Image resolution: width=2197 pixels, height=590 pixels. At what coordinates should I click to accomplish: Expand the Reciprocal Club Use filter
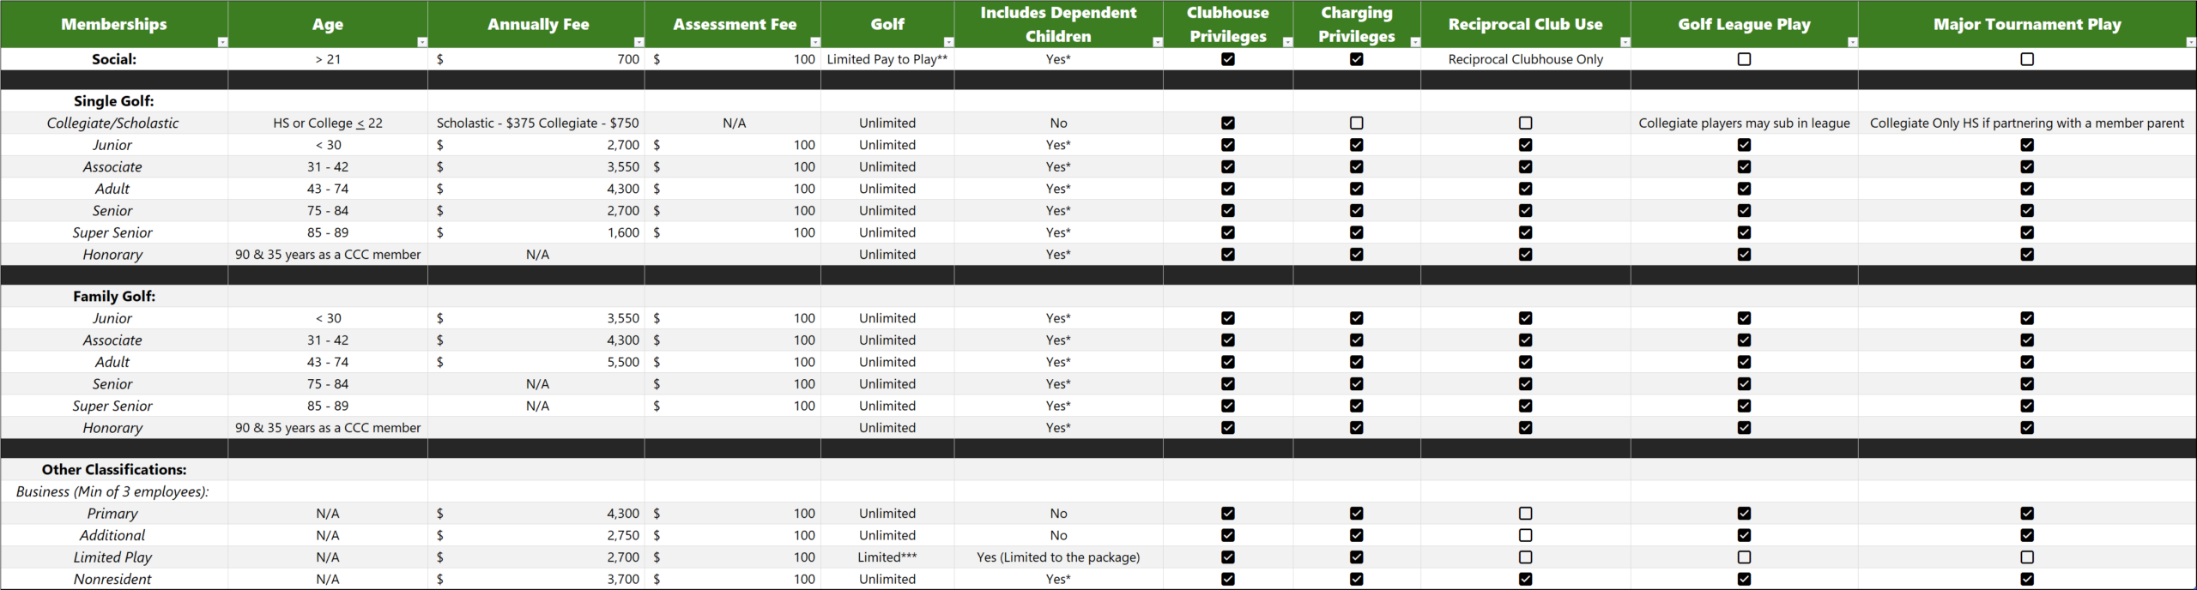pyautogui.click(x=1625, y=42)
